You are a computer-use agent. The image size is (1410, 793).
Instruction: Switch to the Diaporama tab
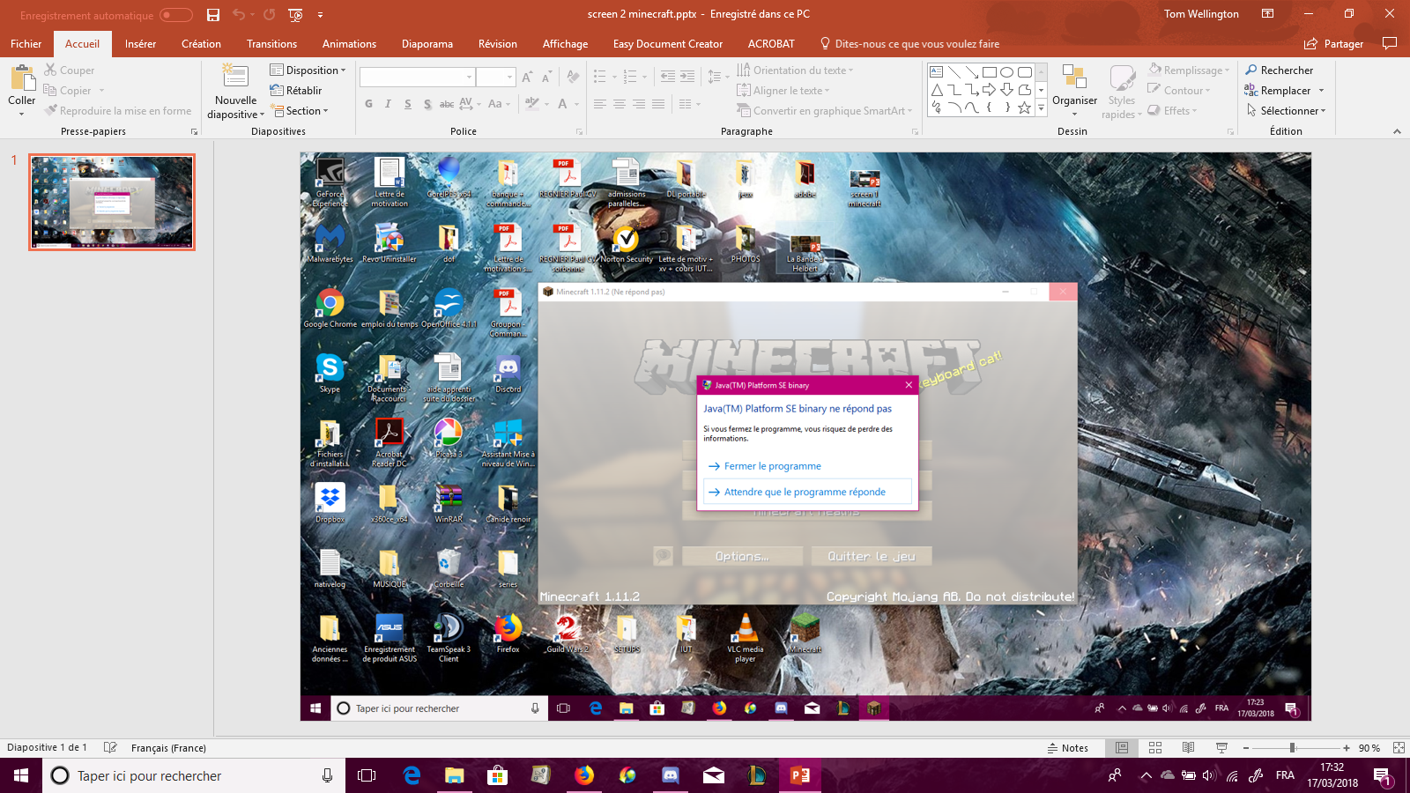(x=427, y=43)
